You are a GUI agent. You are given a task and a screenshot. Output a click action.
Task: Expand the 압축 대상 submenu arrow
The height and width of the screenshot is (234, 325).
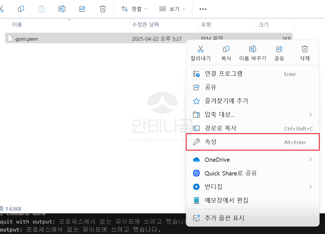click(311, 114)
